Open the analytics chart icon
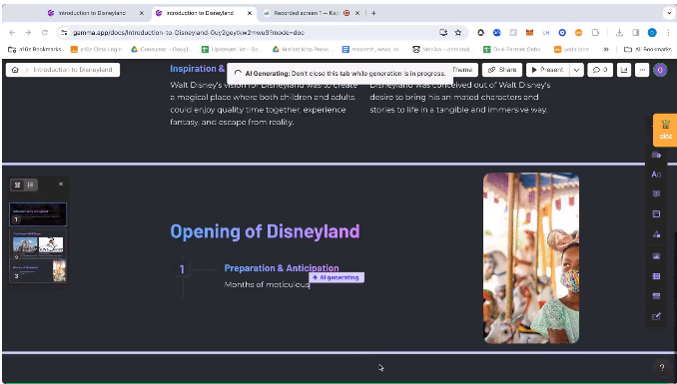This screenshot has height=384, width=677. 624,70
